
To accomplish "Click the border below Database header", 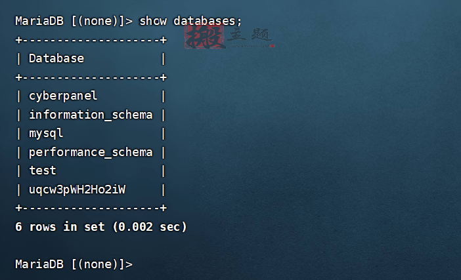I will (x=91, y=77).
